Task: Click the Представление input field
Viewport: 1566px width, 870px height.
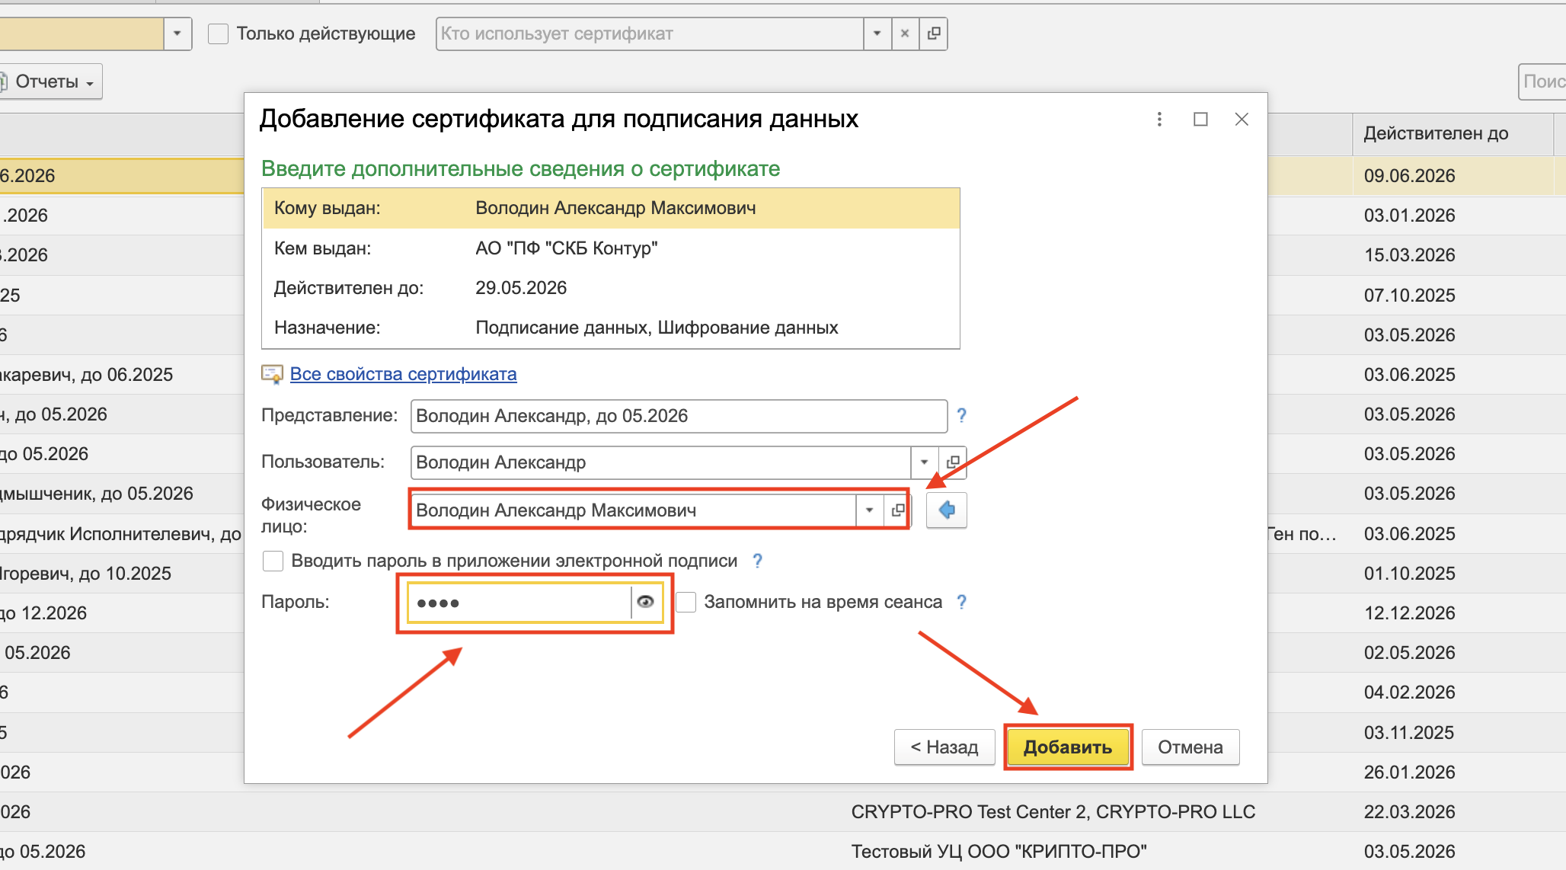Action: tap(679, 416)
